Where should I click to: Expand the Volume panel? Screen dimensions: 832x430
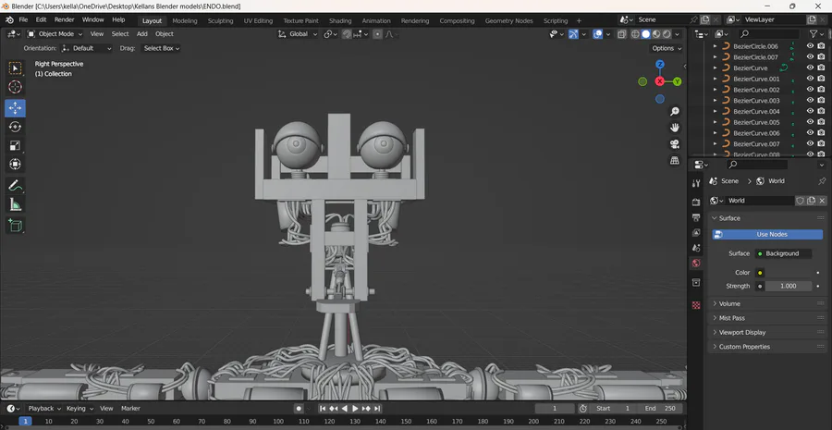[768, 303]
